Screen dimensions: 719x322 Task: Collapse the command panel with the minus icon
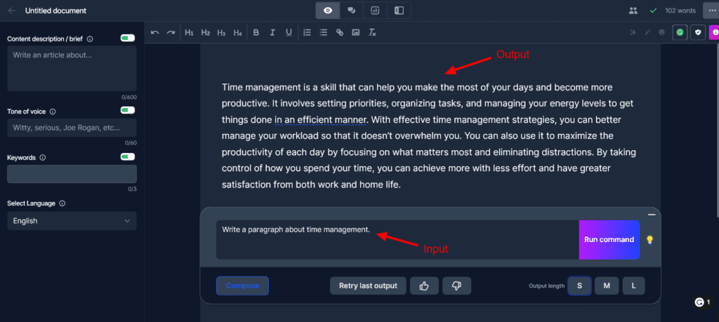pos(652,215)
